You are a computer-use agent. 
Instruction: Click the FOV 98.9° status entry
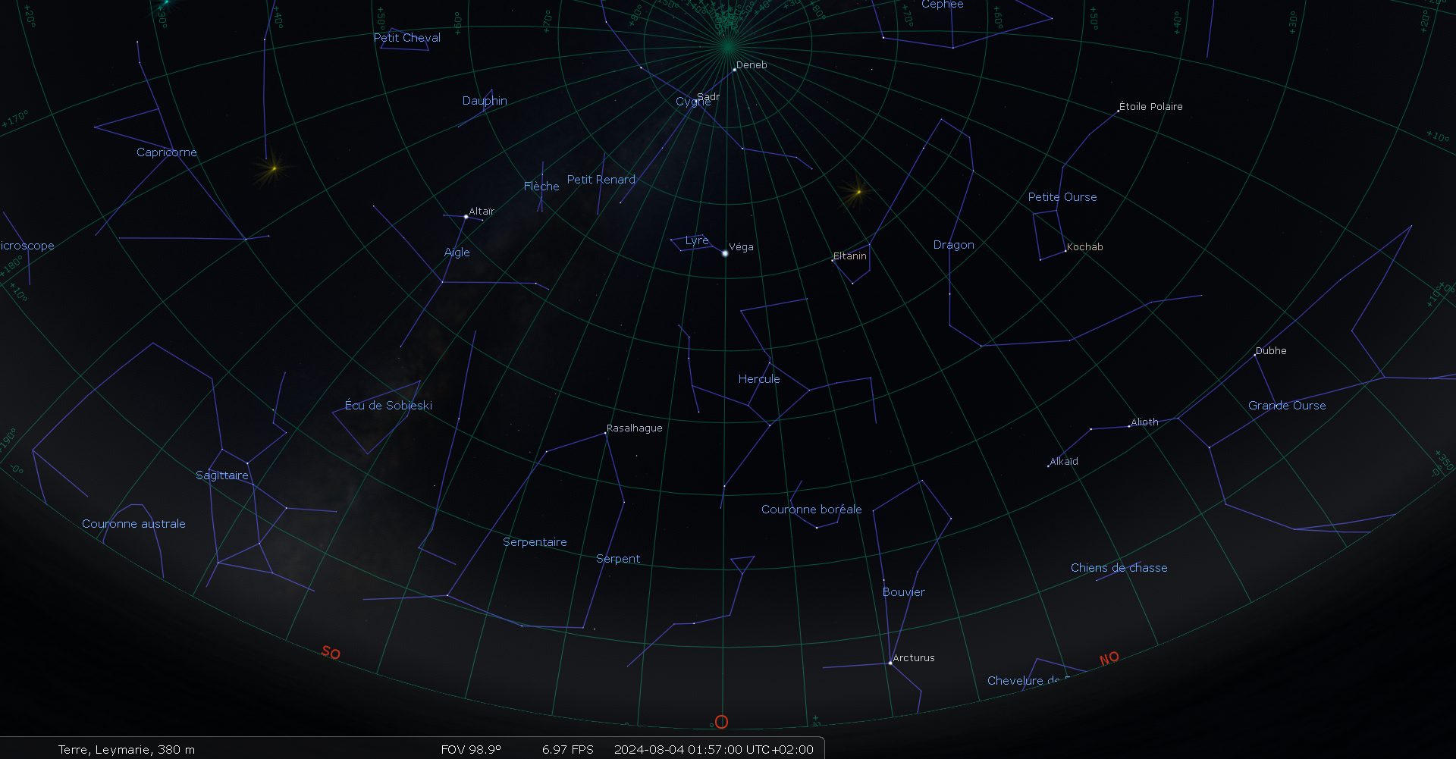(x=471, y=750)
